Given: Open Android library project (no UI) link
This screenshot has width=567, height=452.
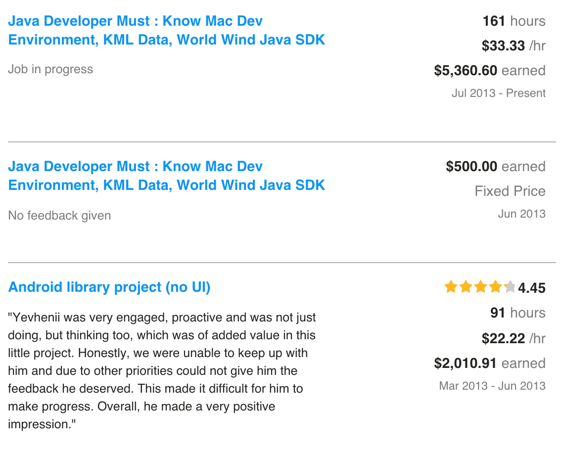Looking at the screenshot, I should [x=109, y=287].
